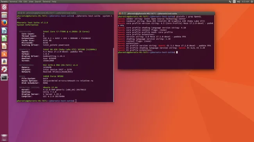Launch Firefox from the launcher
254x142 pixels.
tap(4, 23)
